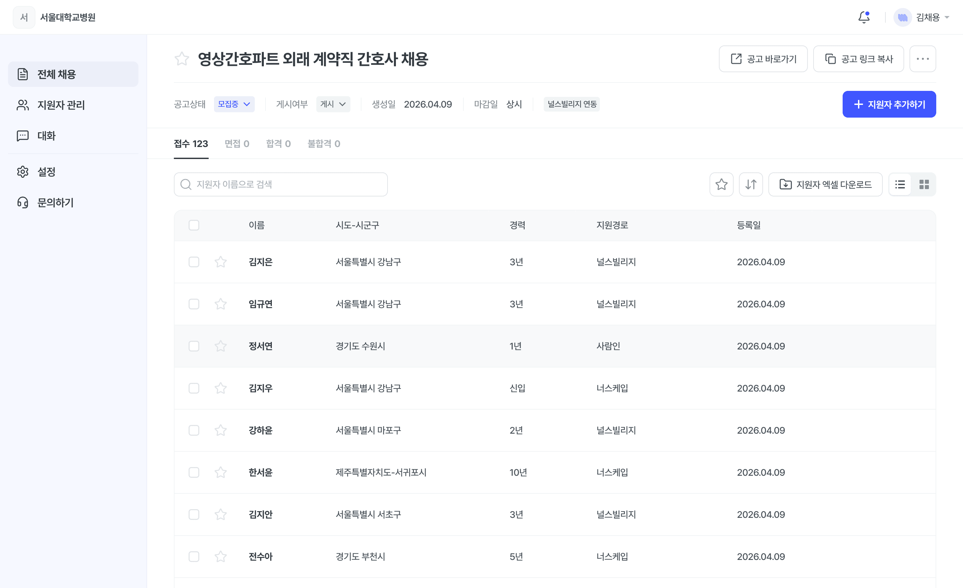Screen dimensions: 963x588
Task: Open 전체 채용 in sidebar
Action: click(x=73, y=74)
